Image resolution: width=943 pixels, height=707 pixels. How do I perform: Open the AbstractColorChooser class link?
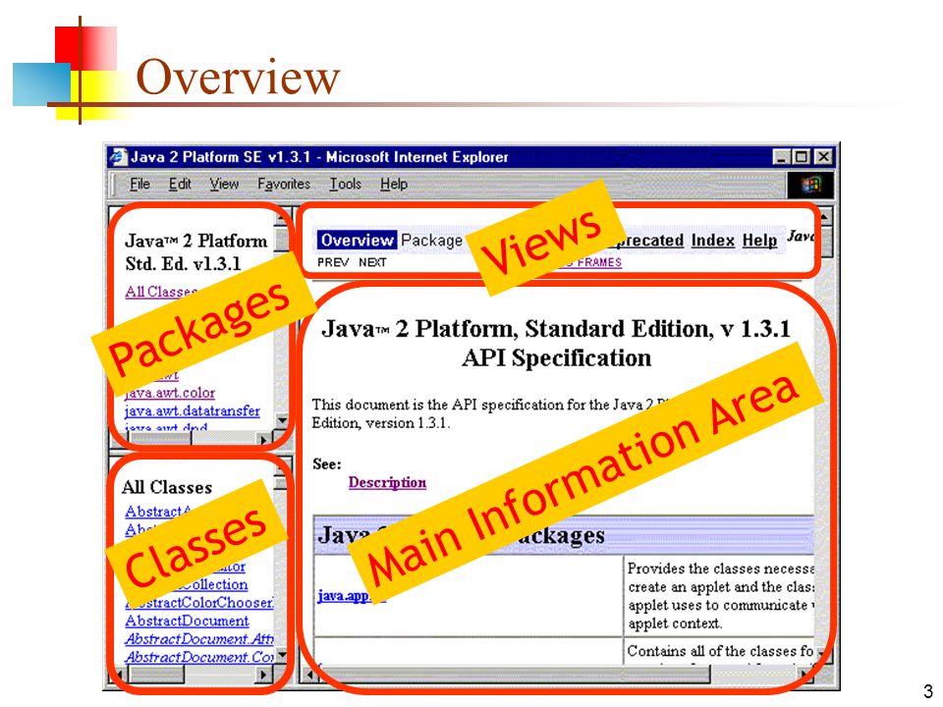(201, 602)
